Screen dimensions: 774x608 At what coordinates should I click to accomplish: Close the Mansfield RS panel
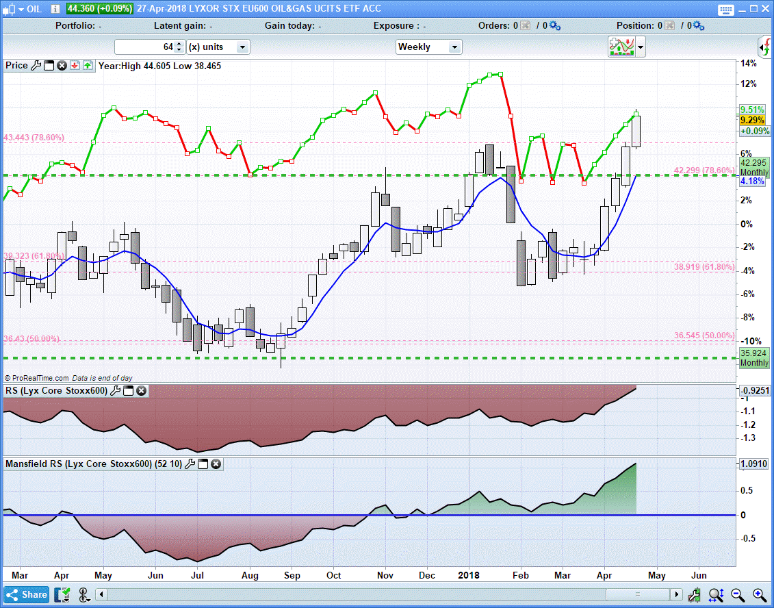pyautogui.click(x=216, y=464)
